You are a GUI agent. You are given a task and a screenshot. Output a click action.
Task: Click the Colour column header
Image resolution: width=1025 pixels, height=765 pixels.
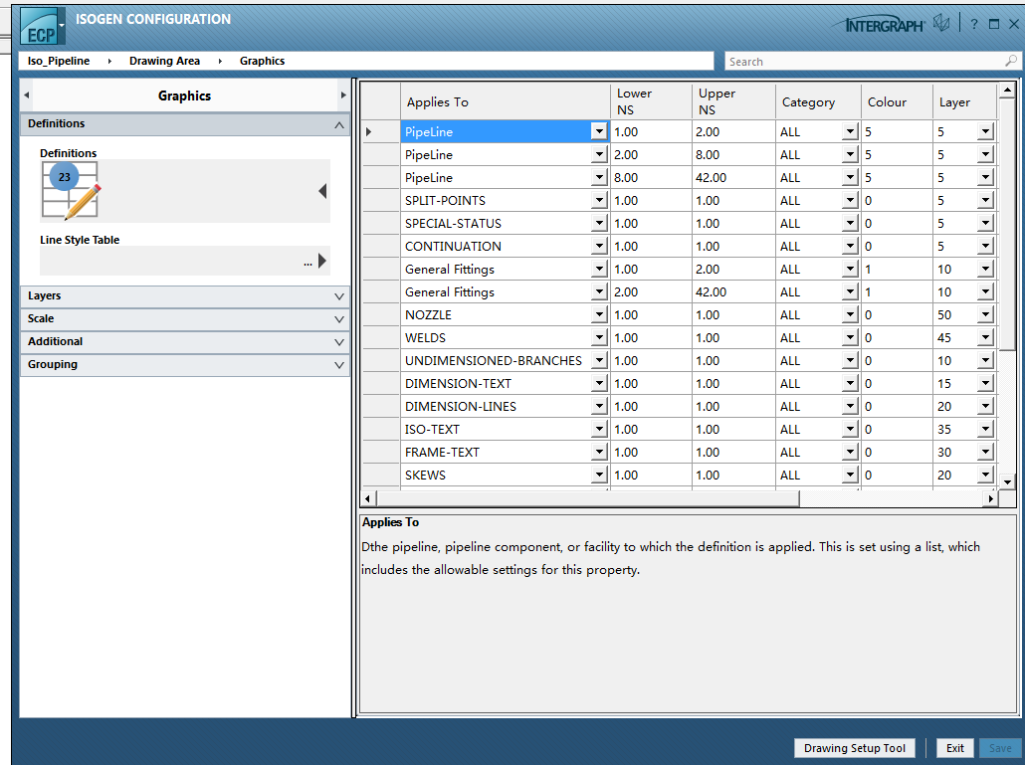click(x=897, y=101)
